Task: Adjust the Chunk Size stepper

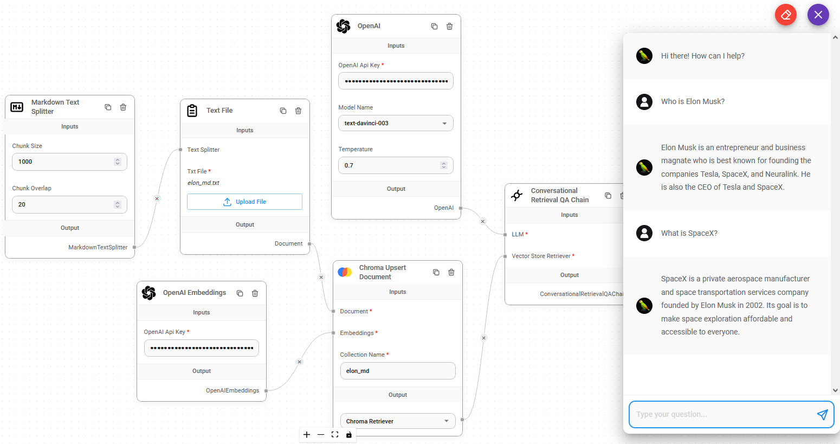Action: [118, 162]
